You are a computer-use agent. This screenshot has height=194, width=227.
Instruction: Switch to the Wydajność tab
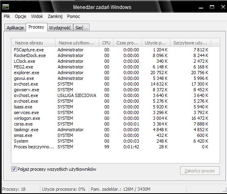60,28
